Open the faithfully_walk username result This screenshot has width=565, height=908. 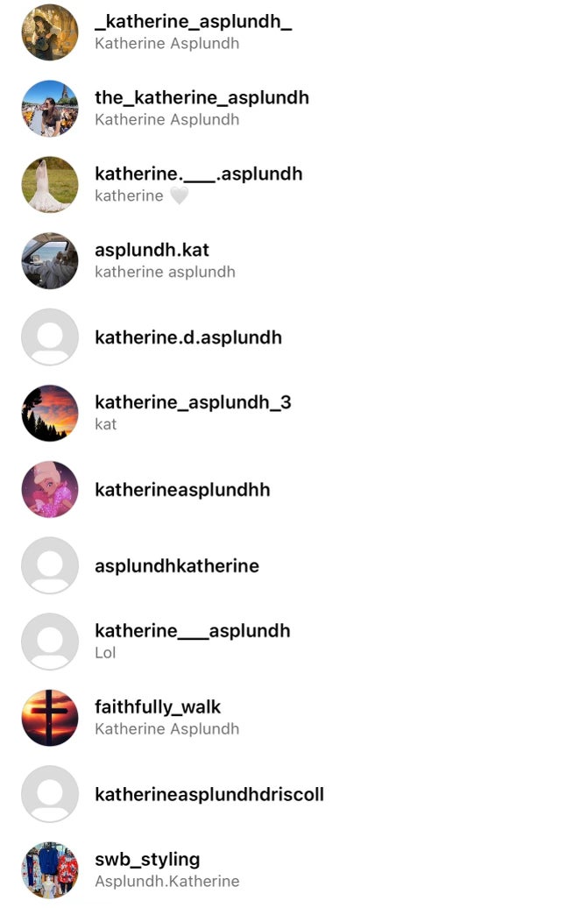click(158, 707)
